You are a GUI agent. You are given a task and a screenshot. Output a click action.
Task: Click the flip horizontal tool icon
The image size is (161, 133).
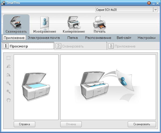pos(8,66)
